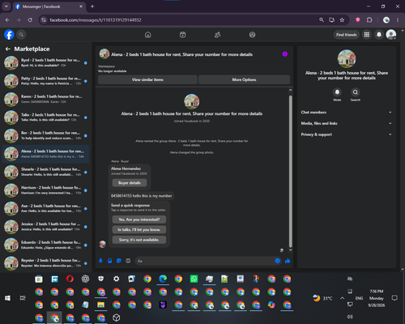Image resolution: width=405 pixels, height=324 pixels.
Task: Go to Facebook Home icon
Action: [148, 35]
